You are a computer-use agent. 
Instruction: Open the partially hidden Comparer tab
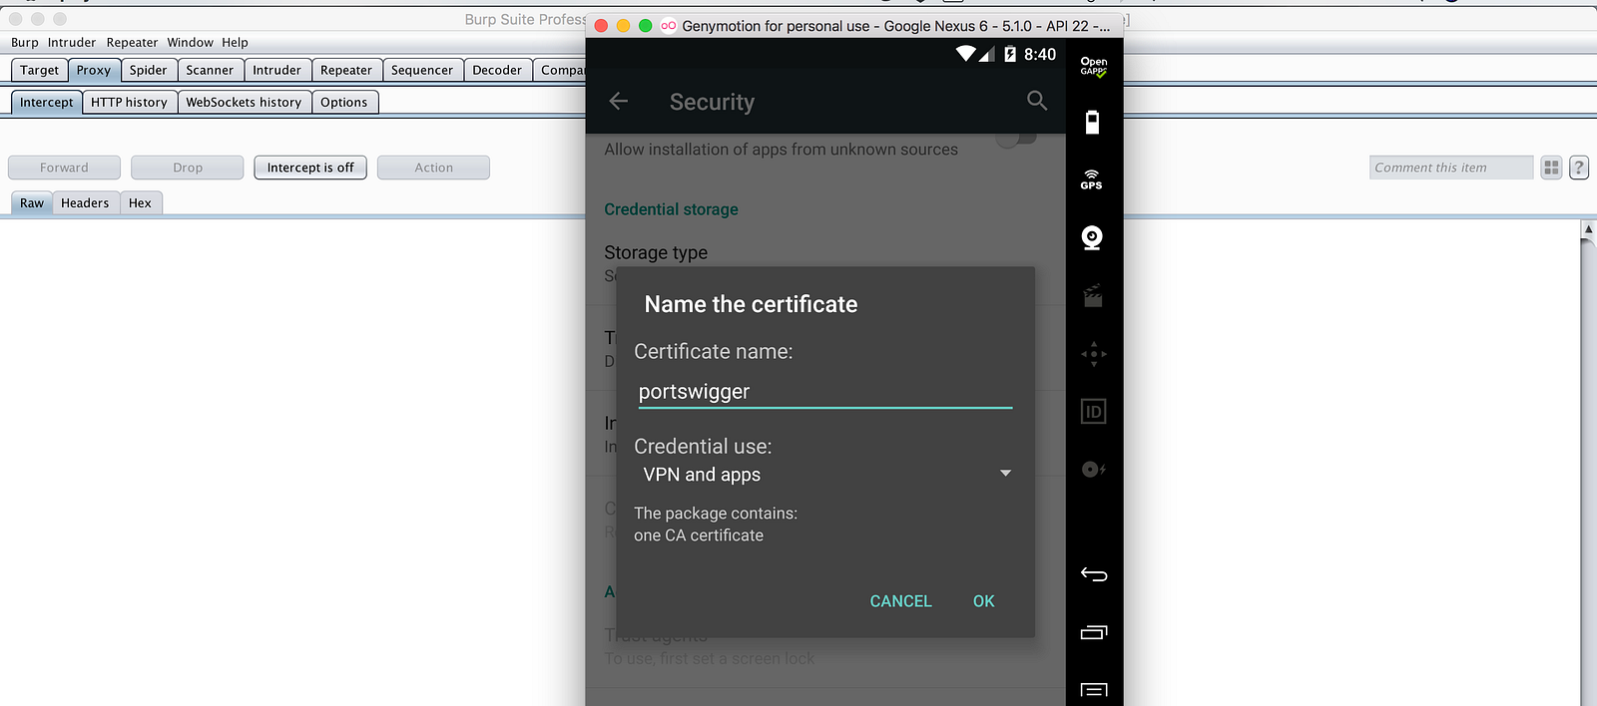(560, 70)
